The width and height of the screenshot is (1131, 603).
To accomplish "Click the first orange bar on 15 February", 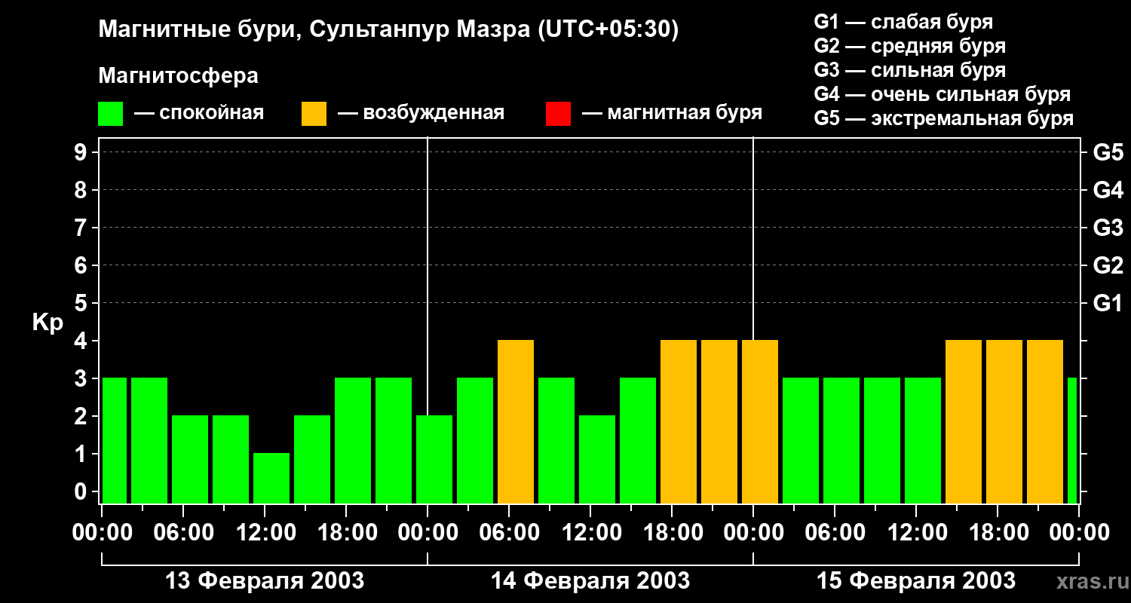I will [964, 421].
